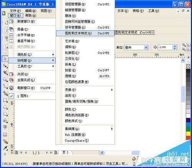Click the add page icon before first-page arrow
The image size is (192, 168).
pyautogui.click(x=17, y=152)
